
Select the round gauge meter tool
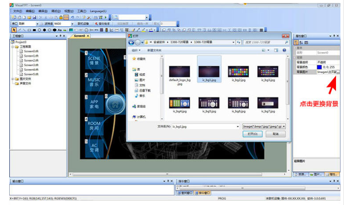[86, 30]
